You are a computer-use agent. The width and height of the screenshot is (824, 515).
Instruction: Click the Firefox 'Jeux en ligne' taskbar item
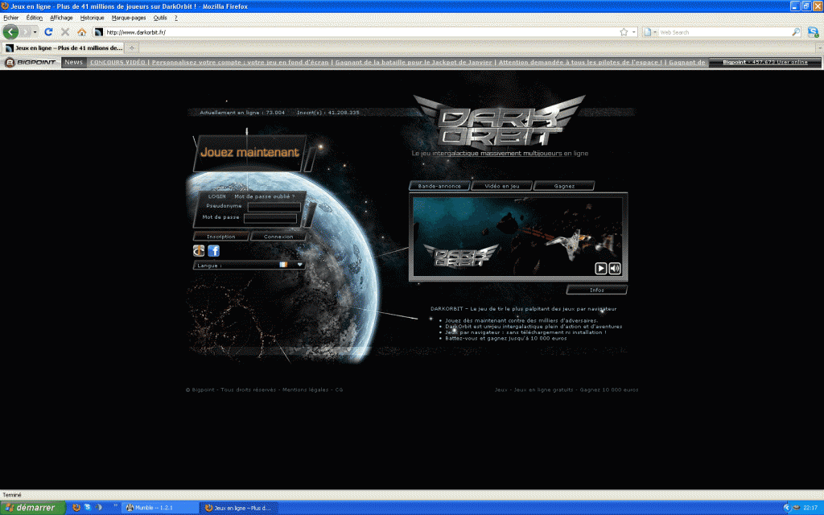pyautogui.click(x=237, y=508)
